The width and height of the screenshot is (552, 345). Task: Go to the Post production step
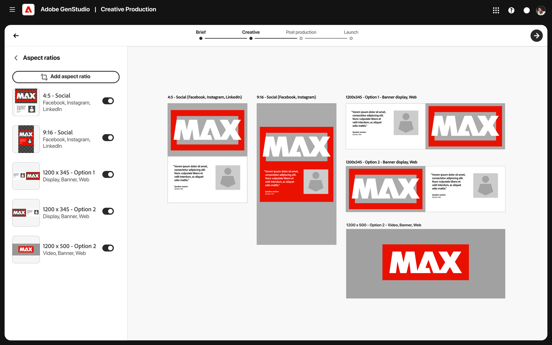pyautogui.click(x=301, y=32)
